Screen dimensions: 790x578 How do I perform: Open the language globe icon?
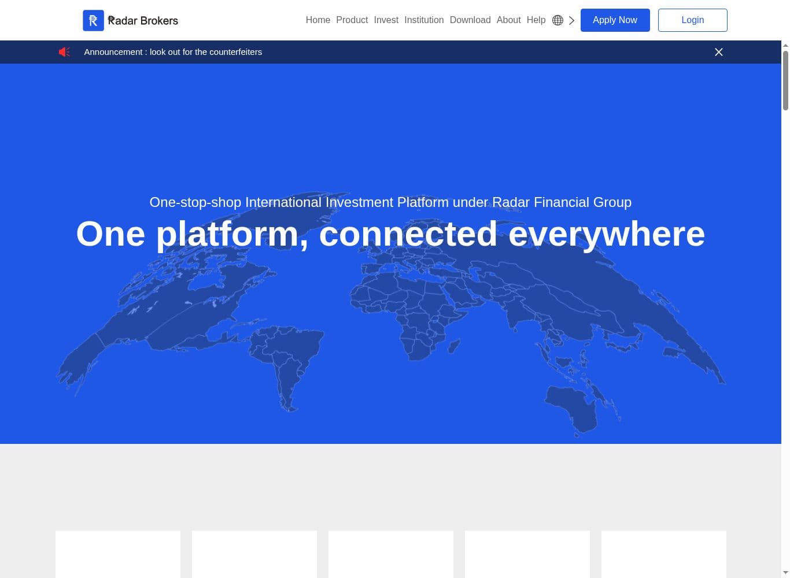pyautogui.click(x=558, y=20)
